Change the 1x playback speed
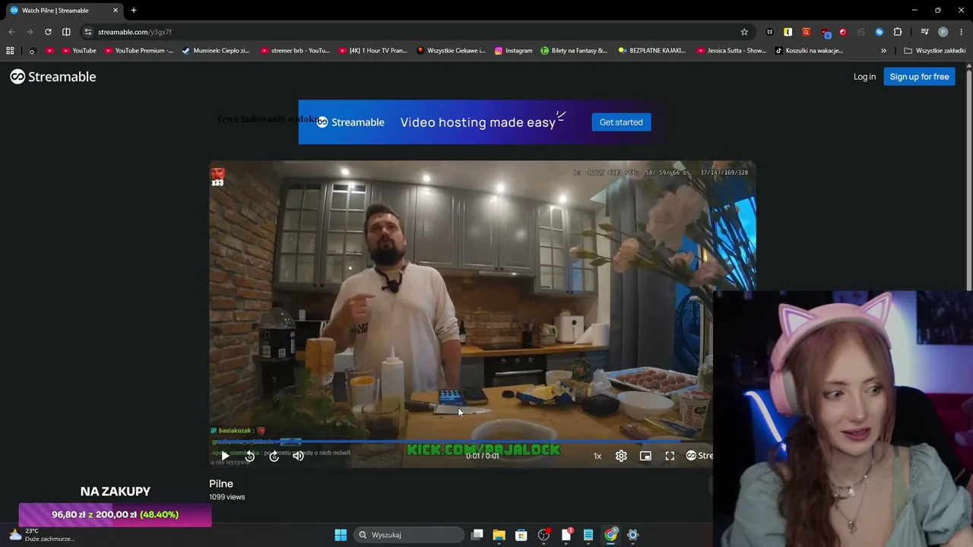 pyautogui.click(x=597, y=456)
